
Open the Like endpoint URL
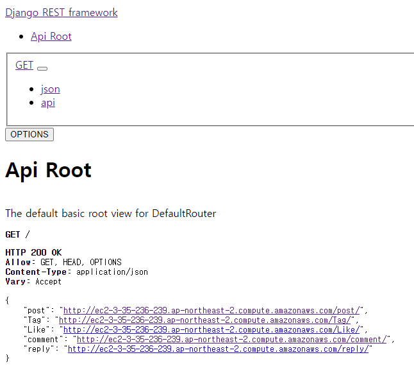pyautogui.click(x=211, y=329)
